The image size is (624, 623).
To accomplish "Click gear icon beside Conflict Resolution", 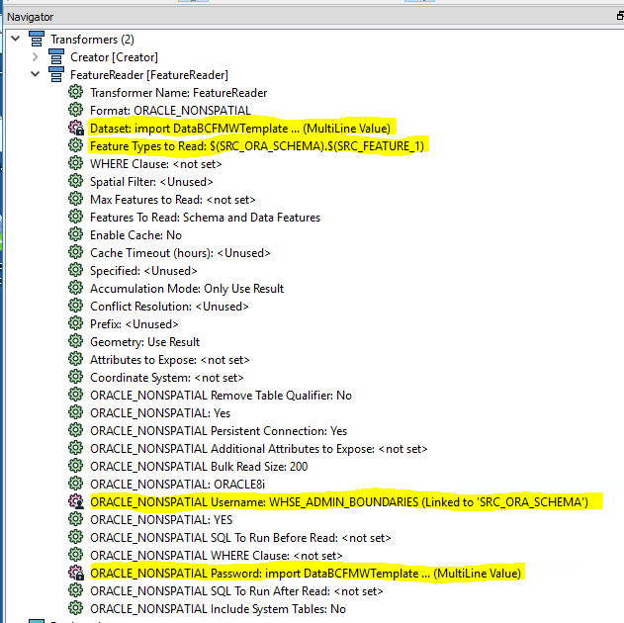I will (x=75, y=306).
